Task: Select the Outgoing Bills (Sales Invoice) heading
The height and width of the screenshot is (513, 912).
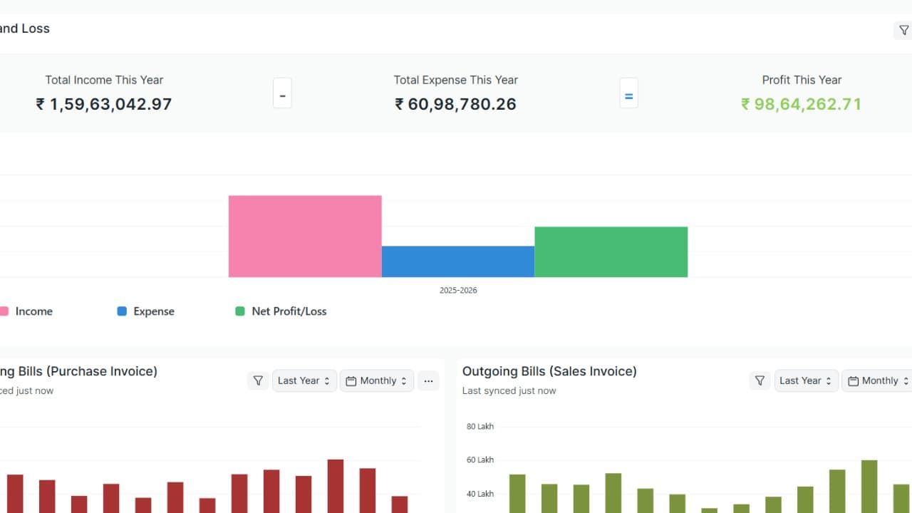Action: (549, 371)
